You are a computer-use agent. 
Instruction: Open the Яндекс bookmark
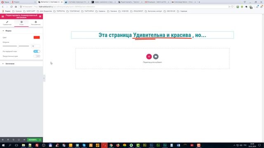[x=6, y=11]
